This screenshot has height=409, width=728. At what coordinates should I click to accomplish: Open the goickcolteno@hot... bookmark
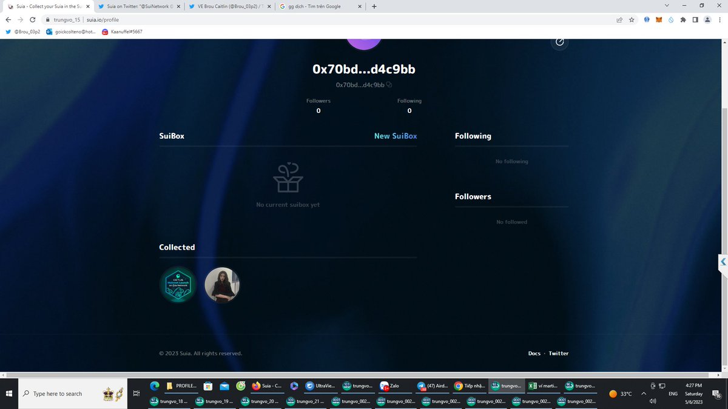(x=70, y=32)
